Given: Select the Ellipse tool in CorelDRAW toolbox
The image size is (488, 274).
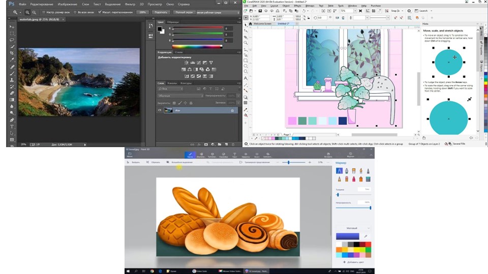Looking at the screenshot, I should [x=246, y=65].
